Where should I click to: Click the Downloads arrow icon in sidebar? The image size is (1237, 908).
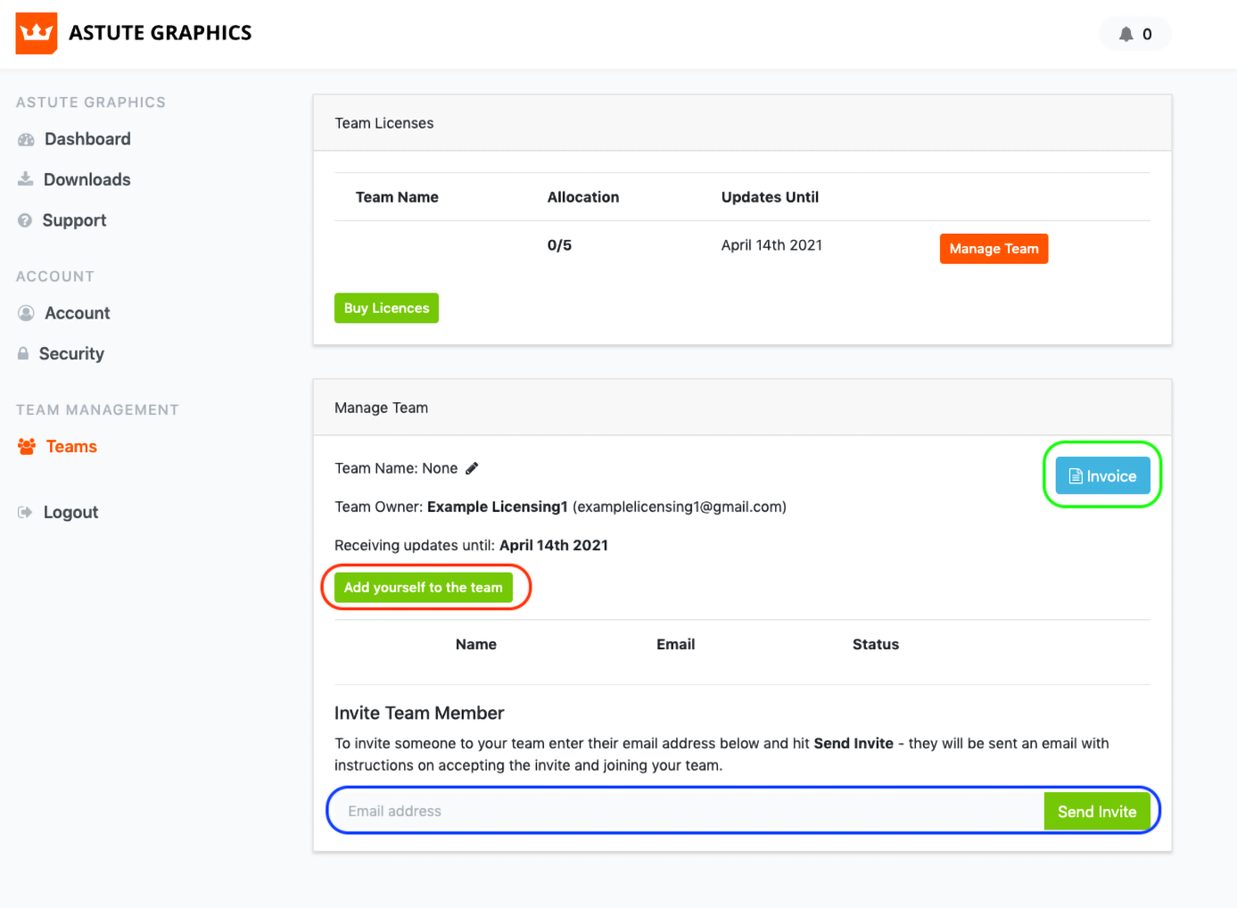coord(26,179)
